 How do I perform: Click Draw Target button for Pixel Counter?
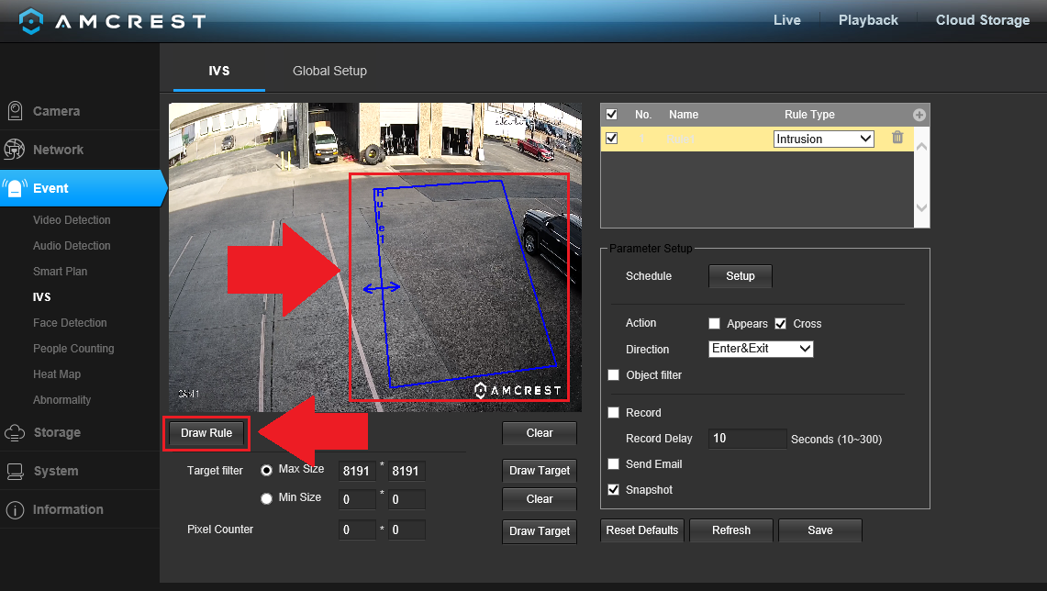click(540, 531)
